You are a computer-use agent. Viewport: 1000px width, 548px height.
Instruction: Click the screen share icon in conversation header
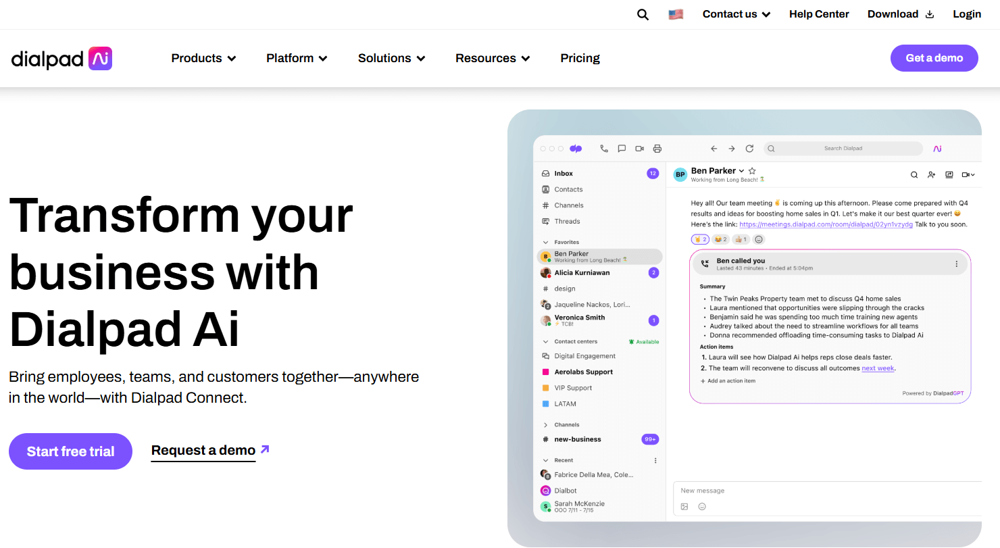[x=949, y=174]
